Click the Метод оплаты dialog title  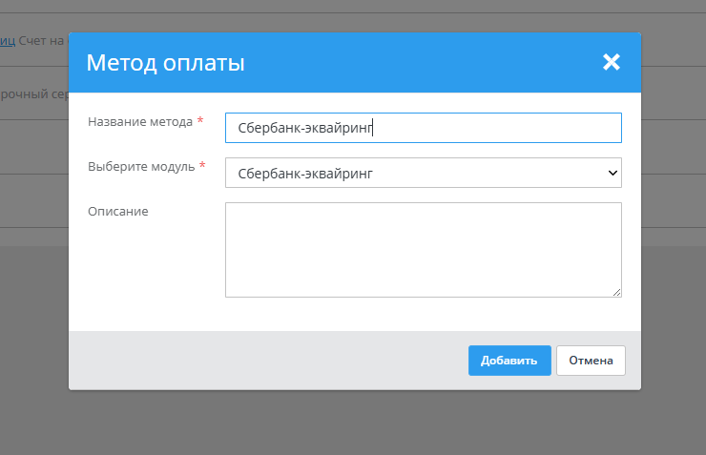pos(165,63)
